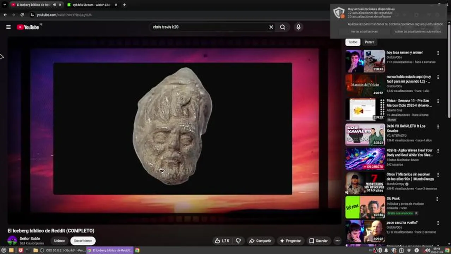Viewport: 451px width, 254px height.
Task: Go to the YouTube home logo
Action: point(28,27)
